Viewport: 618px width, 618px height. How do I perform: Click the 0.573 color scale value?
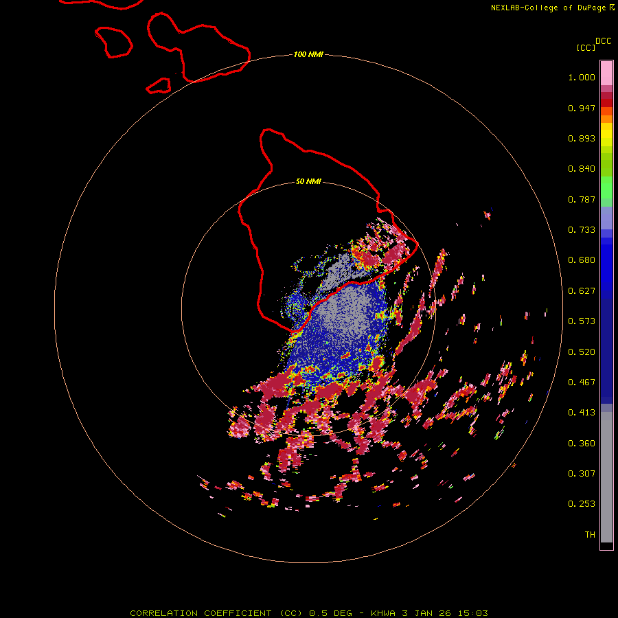(x=582, y=321)
